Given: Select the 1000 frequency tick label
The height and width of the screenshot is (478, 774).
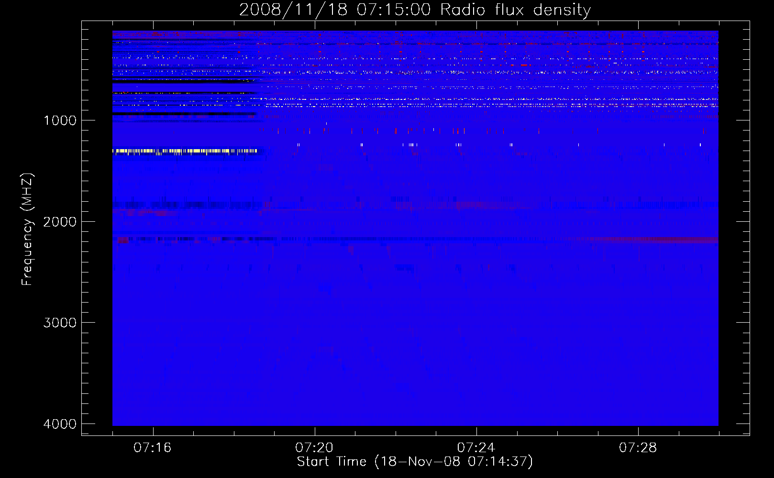Looking at the screenshot, I should pyautogui.click(x=60, y=120).
